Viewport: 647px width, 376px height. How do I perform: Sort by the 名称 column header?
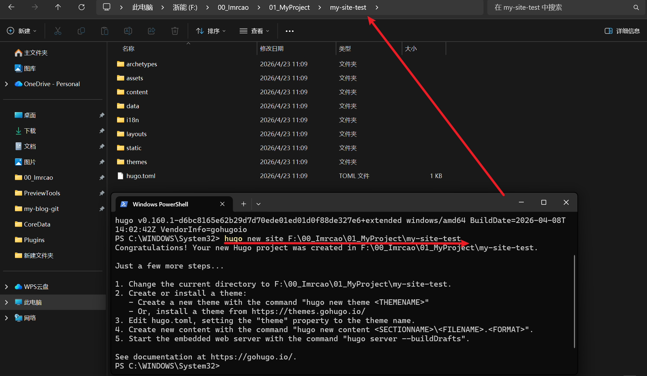(128, 48)
